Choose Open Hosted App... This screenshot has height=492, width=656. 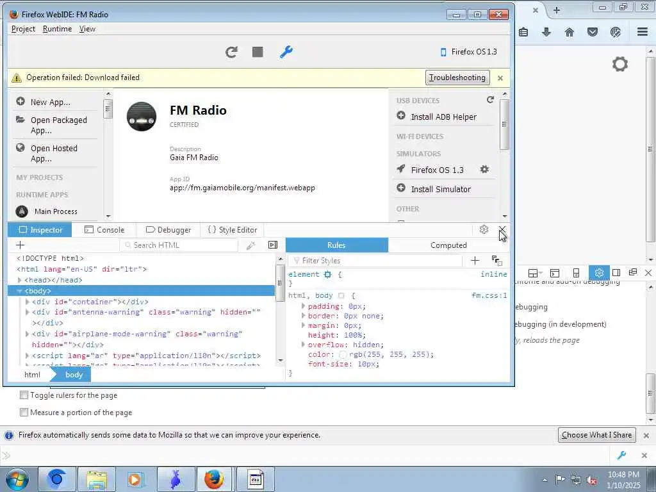click(x=54, y=153)
